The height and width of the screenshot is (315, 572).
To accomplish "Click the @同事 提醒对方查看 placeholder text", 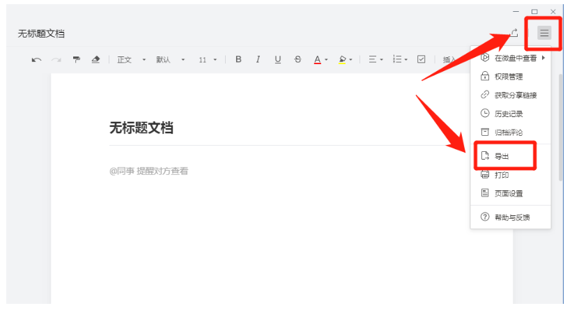I will pyautogui.click(x=148, y=171).
